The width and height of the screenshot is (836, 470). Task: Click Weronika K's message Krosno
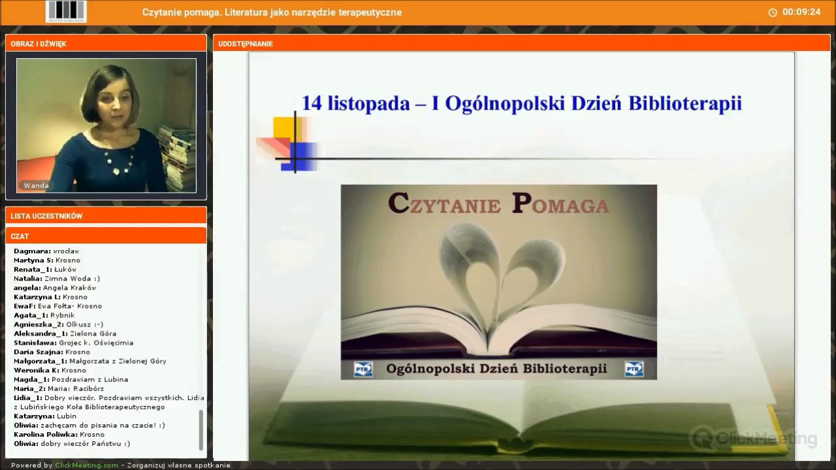click(x=50, y=369)
